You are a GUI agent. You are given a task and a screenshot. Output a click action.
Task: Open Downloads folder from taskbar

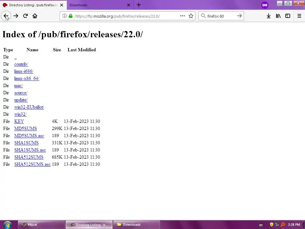pos(136,225)
